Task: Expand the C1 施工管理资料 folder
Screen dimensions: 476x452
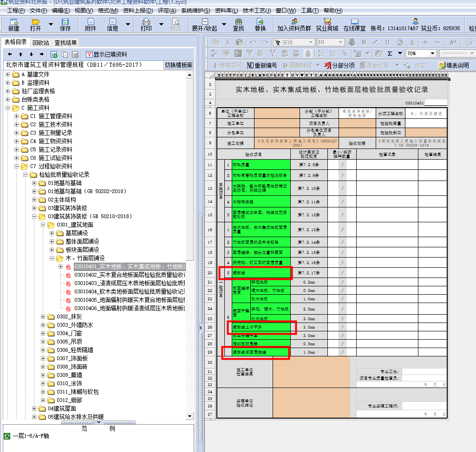Action: pos(16,116)
